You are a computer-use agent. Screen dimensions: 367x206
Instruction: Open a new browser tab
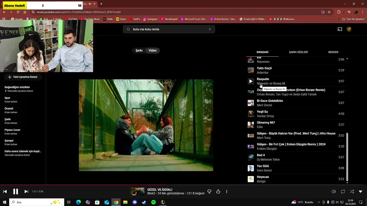coord(101,4)
